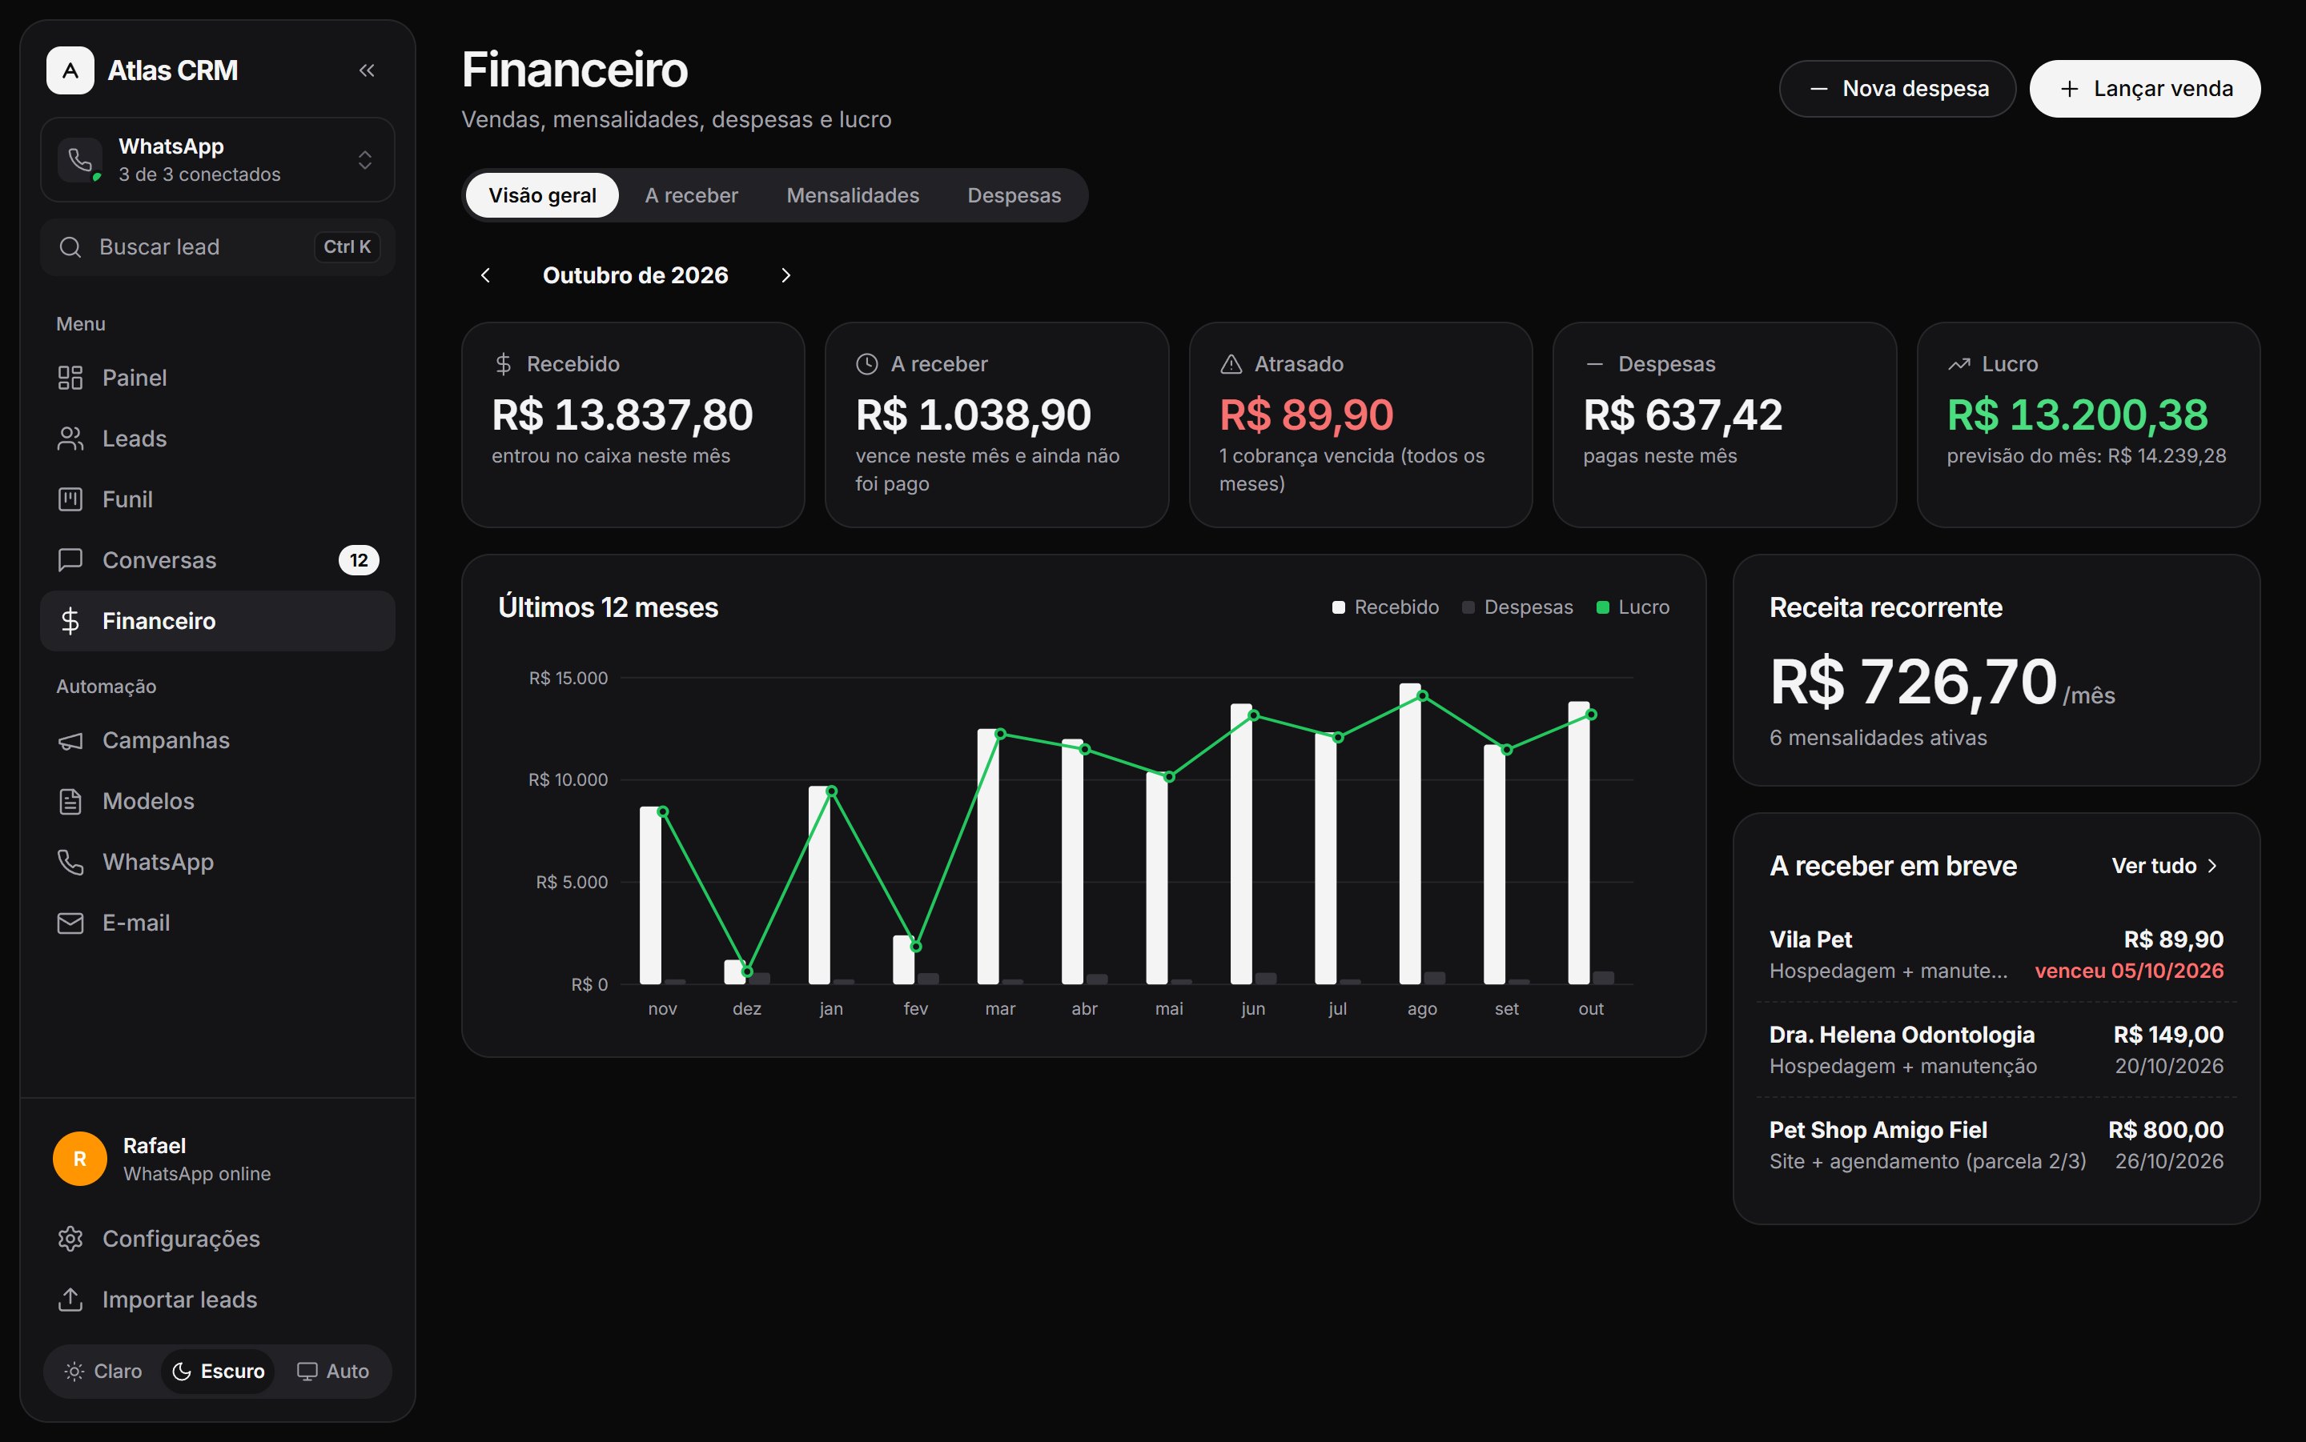2306x1442 pixels.
Task: Open Ver tudo in A receber em breve
Action: pyautogui.click(x=2166, y=866)
